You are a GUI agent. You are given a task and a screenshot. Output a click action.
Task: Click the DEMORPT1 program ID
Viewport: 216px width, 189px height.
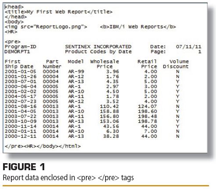[17, 52]
